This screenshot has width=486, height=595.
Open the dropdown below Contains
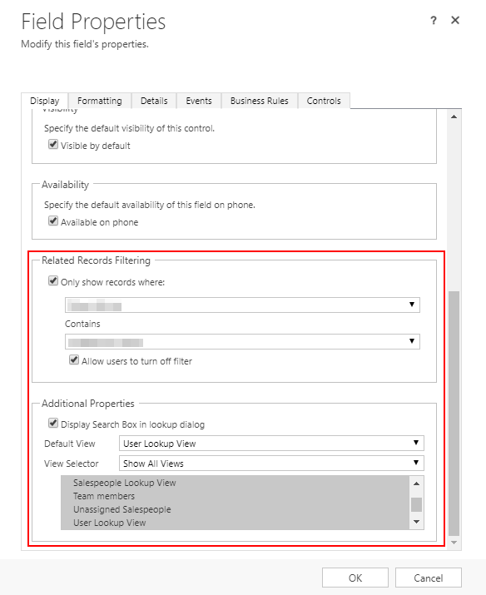click(x=242, y=341)
